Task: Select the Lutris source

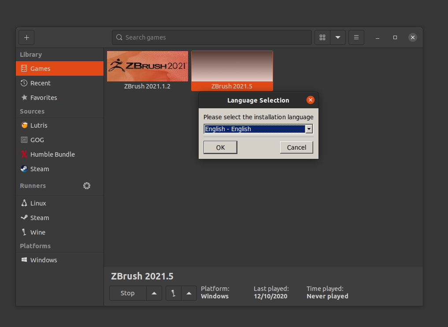Action: coord(60,125)
